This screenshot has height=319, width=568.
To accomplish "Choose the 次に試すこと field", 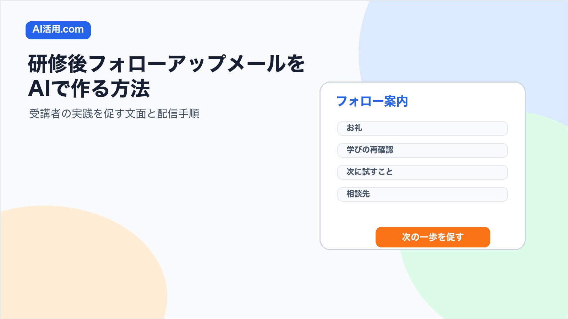I will point(422,172).
